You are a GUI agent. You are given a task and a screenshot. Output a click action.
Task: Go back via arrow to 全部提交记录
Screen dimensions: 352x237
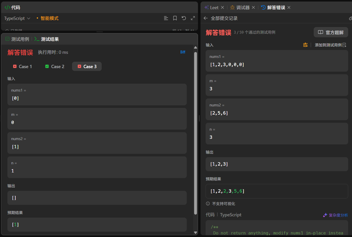pos(206,18)
